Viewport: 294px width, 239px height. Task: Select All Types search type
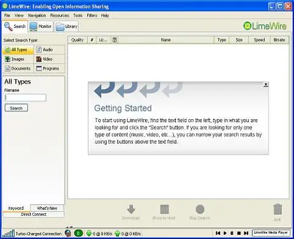pyautogui.click(x=18, y=50)
